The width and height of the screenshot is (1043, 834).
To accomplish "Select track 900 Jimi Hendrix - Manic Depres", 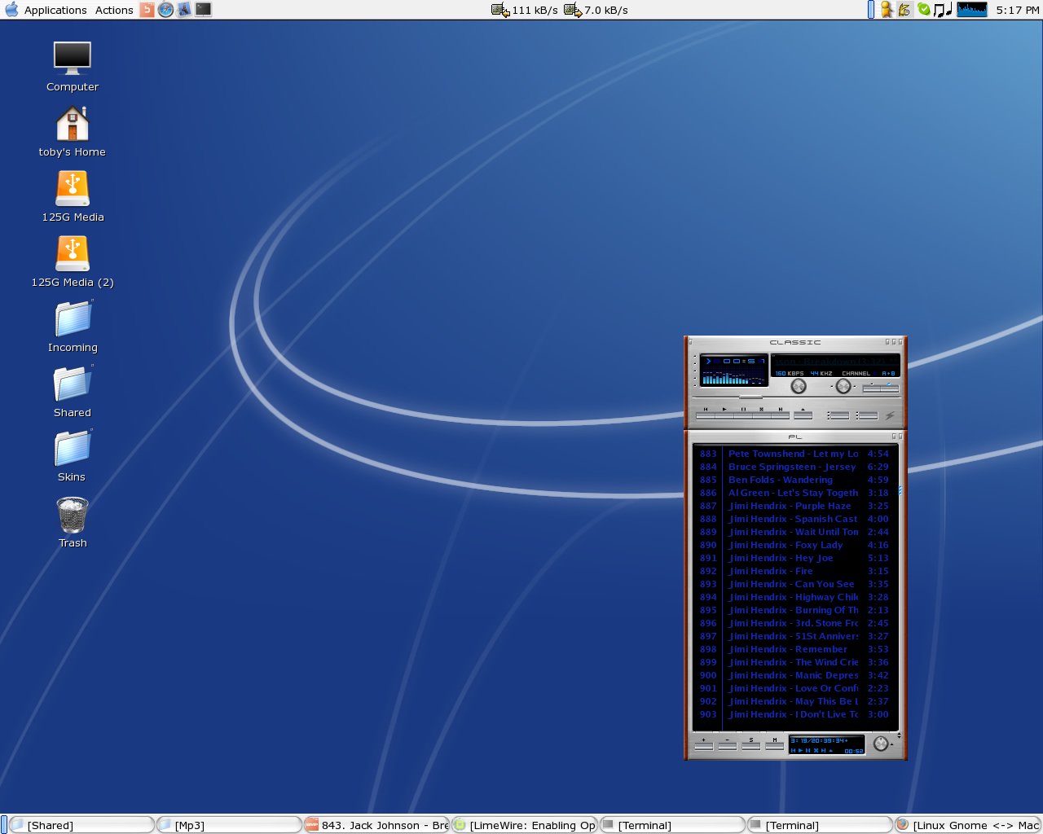I will coord(794,675).
